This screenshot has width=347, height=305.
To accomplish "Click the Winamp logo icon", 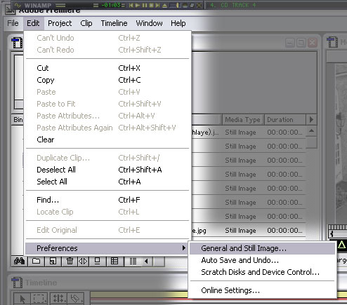I will tap(18, 5).
